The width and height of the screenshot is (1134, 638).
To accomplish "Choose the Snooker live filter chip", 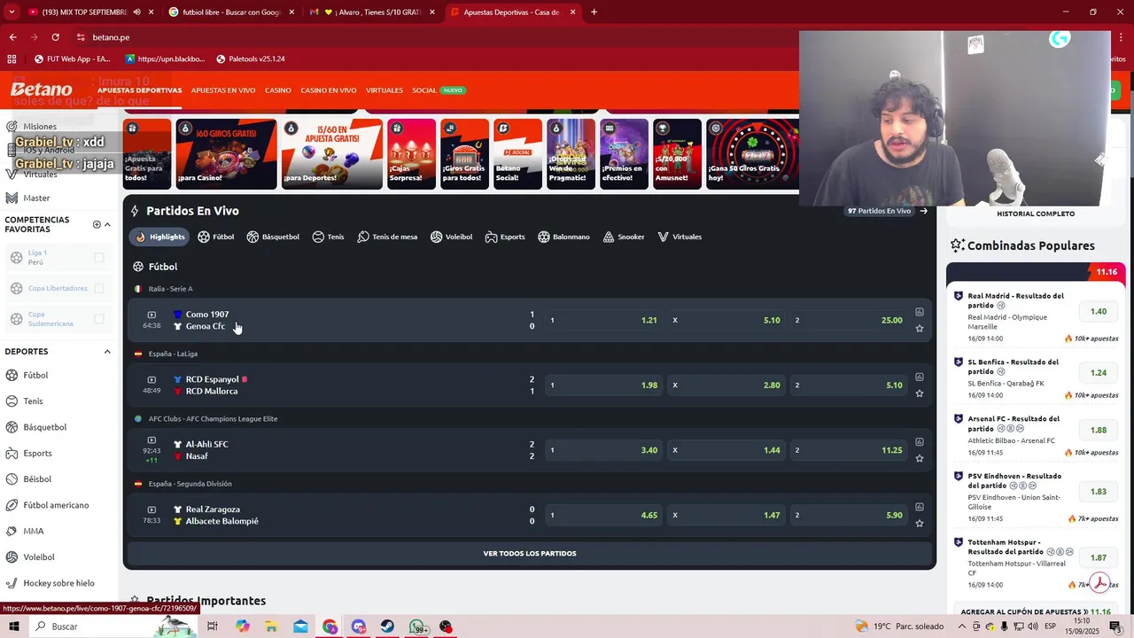I will point(624,237).
